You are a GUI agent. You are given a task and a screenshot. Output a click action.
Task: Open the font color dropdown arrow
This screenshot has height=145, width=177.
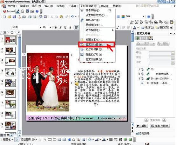coord(138,28)
